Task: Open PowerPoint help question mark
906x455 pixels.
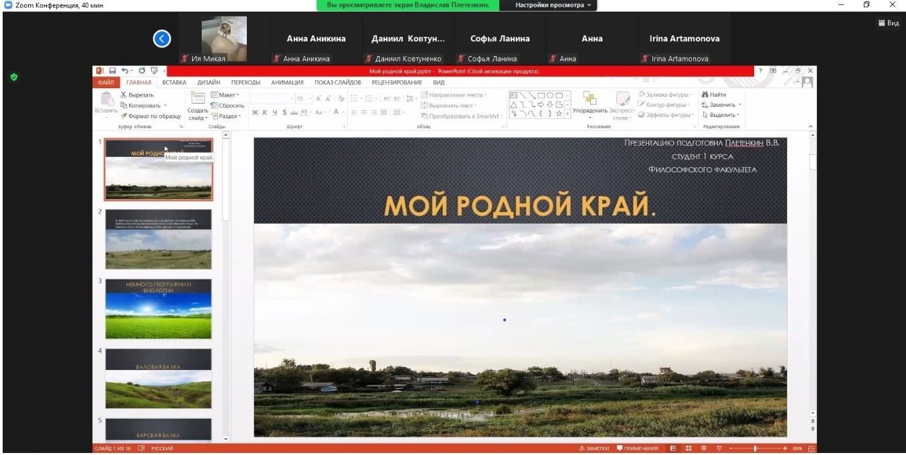Action: click(x=761, y=71)
